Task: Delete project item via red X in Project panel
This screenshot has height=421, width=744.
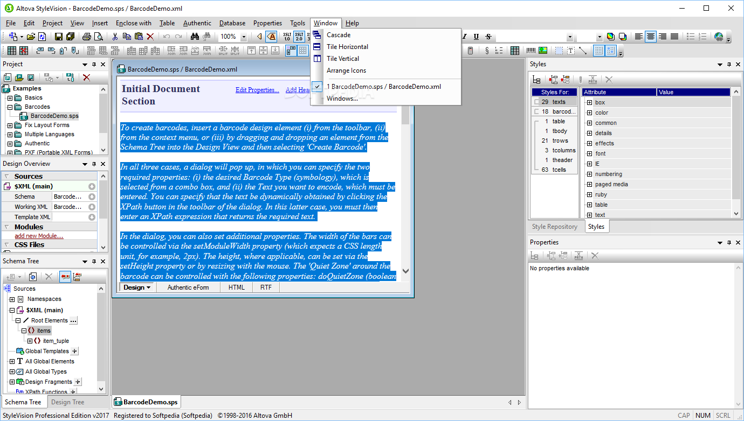Action: pos(86,78)
